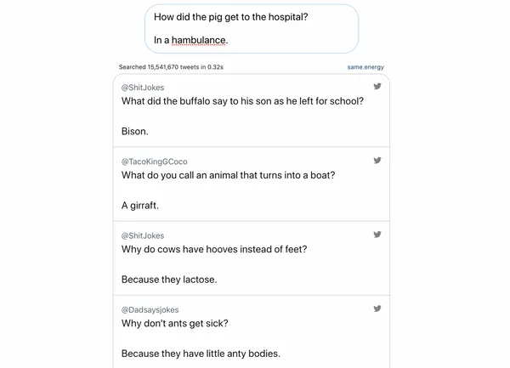Select the buffalo joke question text

click(242, 101)
